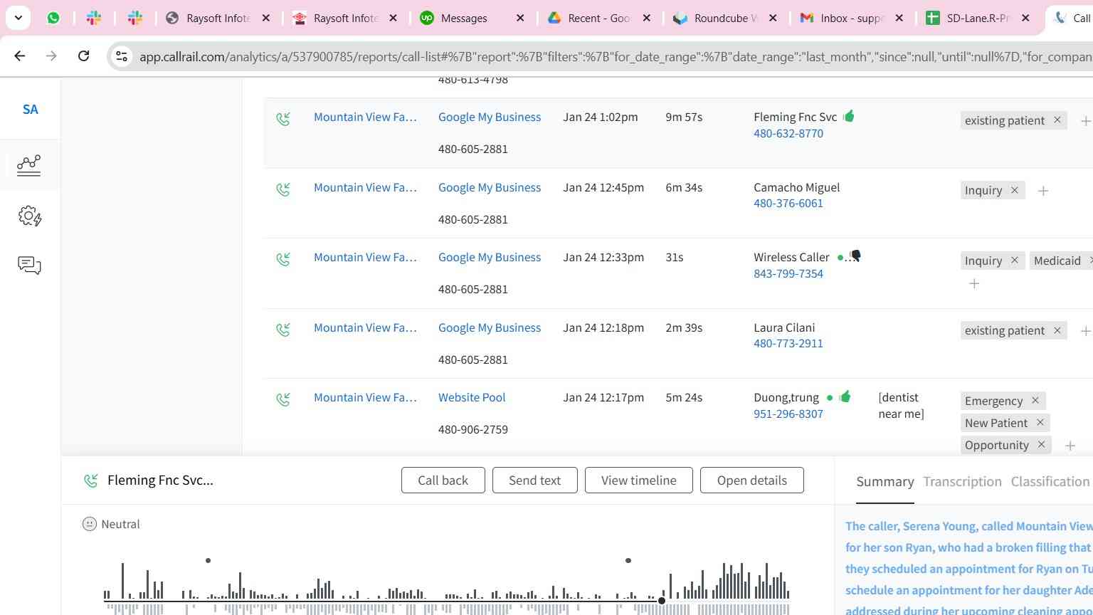Image resolution: width=1093 pixels, height=615 pixels.
Task: Click thumbs-up icon next to Duong,trung
Action: (x=845, y=396)
